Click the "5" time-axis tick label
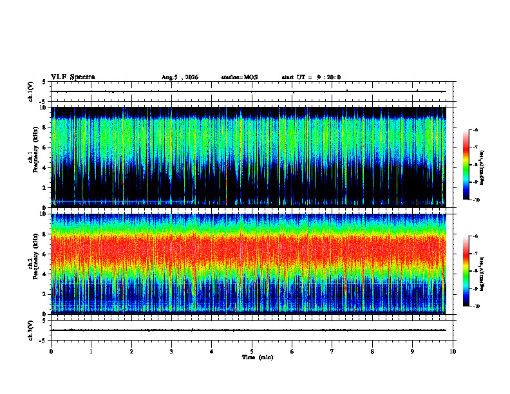This screenshot has width=510, height=394. [252, 352]
